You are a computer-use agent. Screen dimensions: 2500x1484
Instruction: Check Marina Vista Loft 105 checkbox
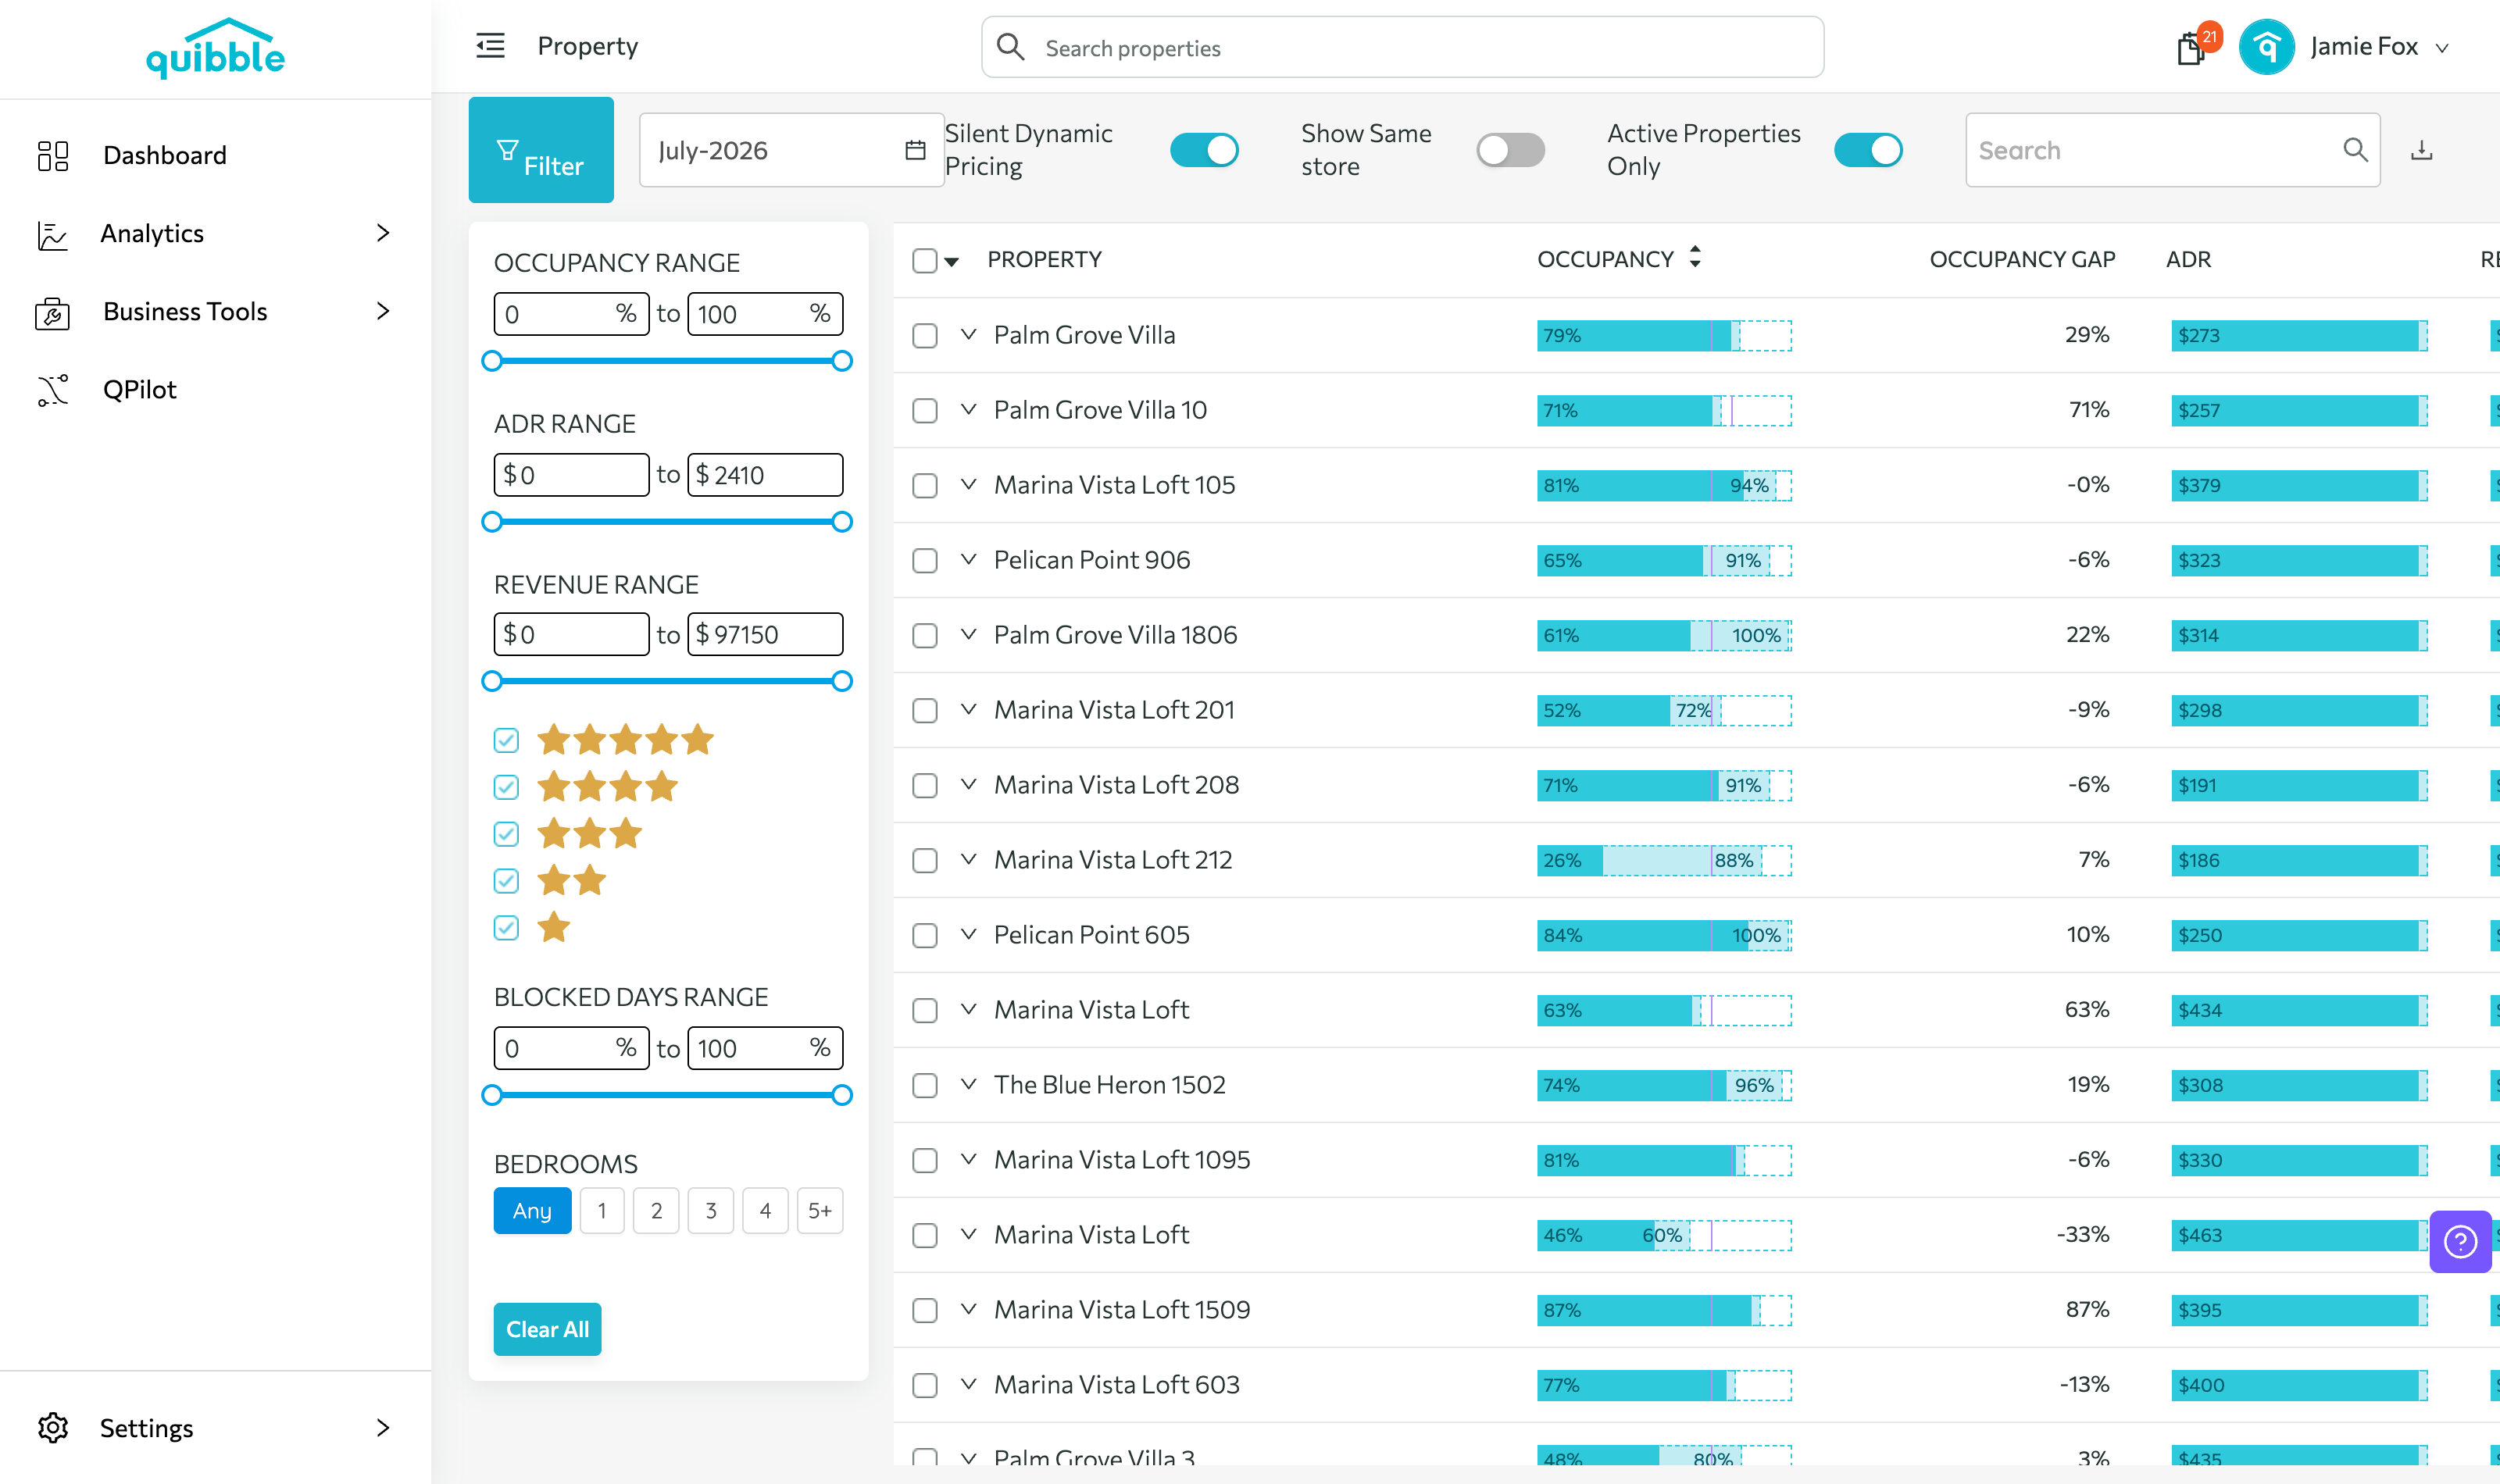925,485
